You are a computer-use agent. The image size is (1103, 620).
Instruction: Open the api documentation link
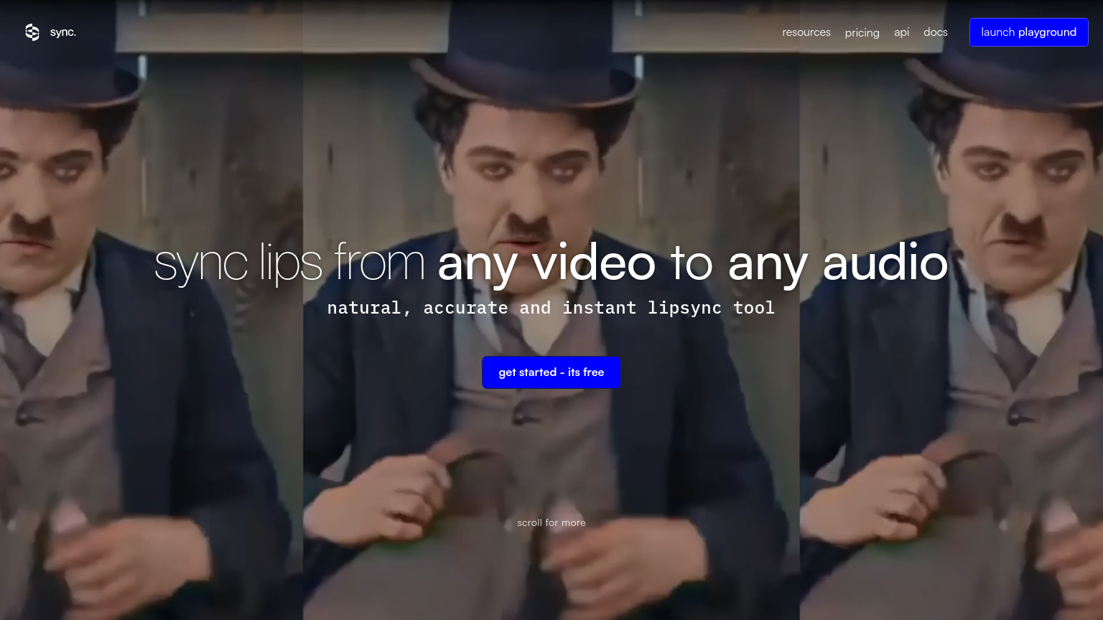(901, 32)
